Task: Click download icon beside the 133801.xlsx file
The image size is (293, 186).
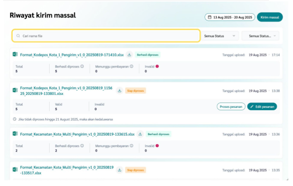Action: [x=119, y=91]
